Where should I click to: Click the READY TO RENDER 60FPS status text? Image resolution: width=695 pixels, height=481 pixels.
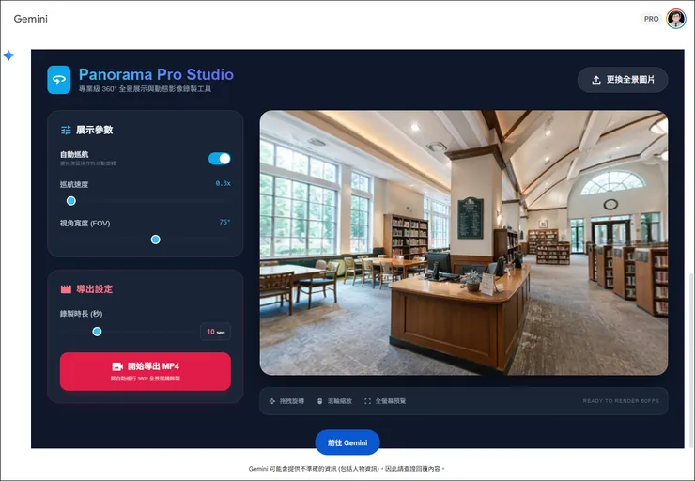(621, 401)
